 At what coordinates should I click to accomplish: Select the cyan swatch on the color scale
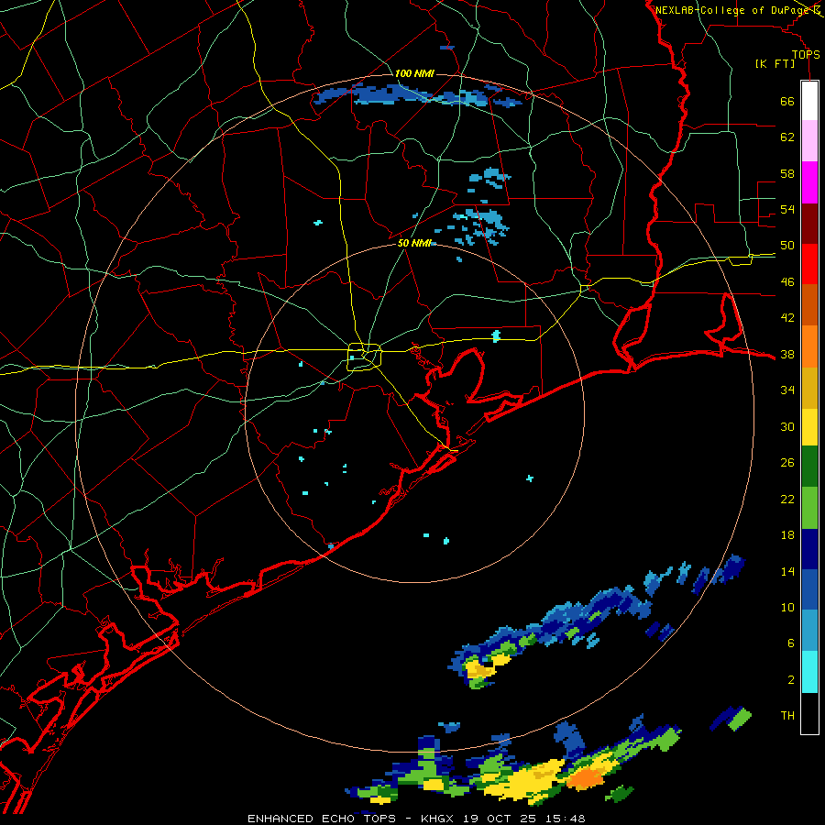(809, 672)
